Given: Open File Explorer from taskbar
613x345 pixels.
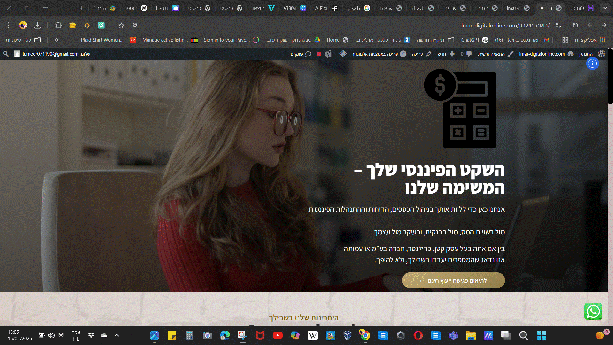Looking at the screenshot, I should point(471,335).
